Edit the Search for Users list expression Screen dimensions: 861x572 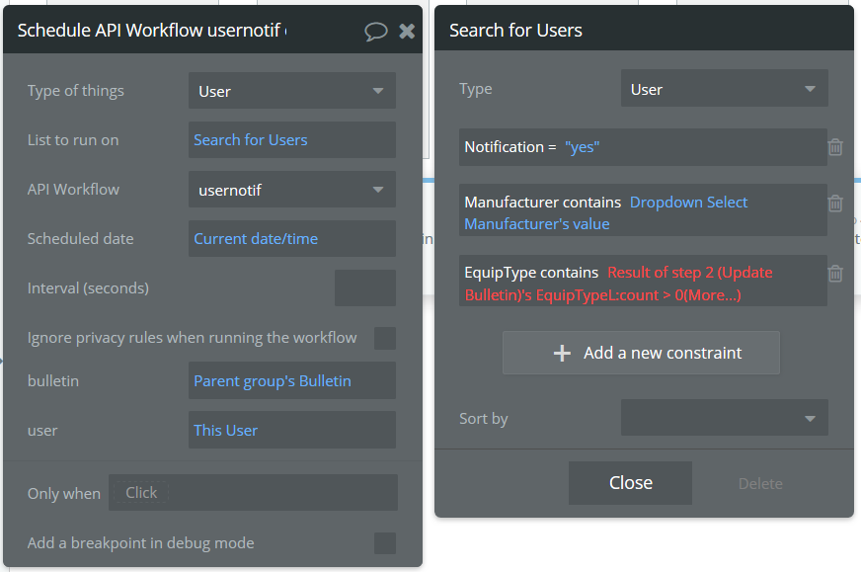coord(291,140)
